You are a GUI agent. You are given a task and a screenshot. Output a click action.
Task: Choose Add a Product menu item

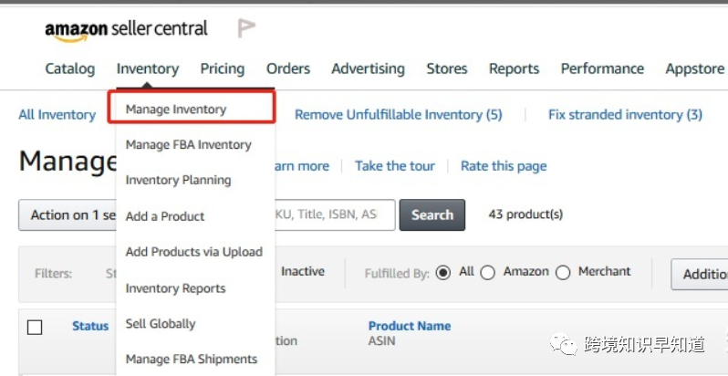(x=165, y=216)
